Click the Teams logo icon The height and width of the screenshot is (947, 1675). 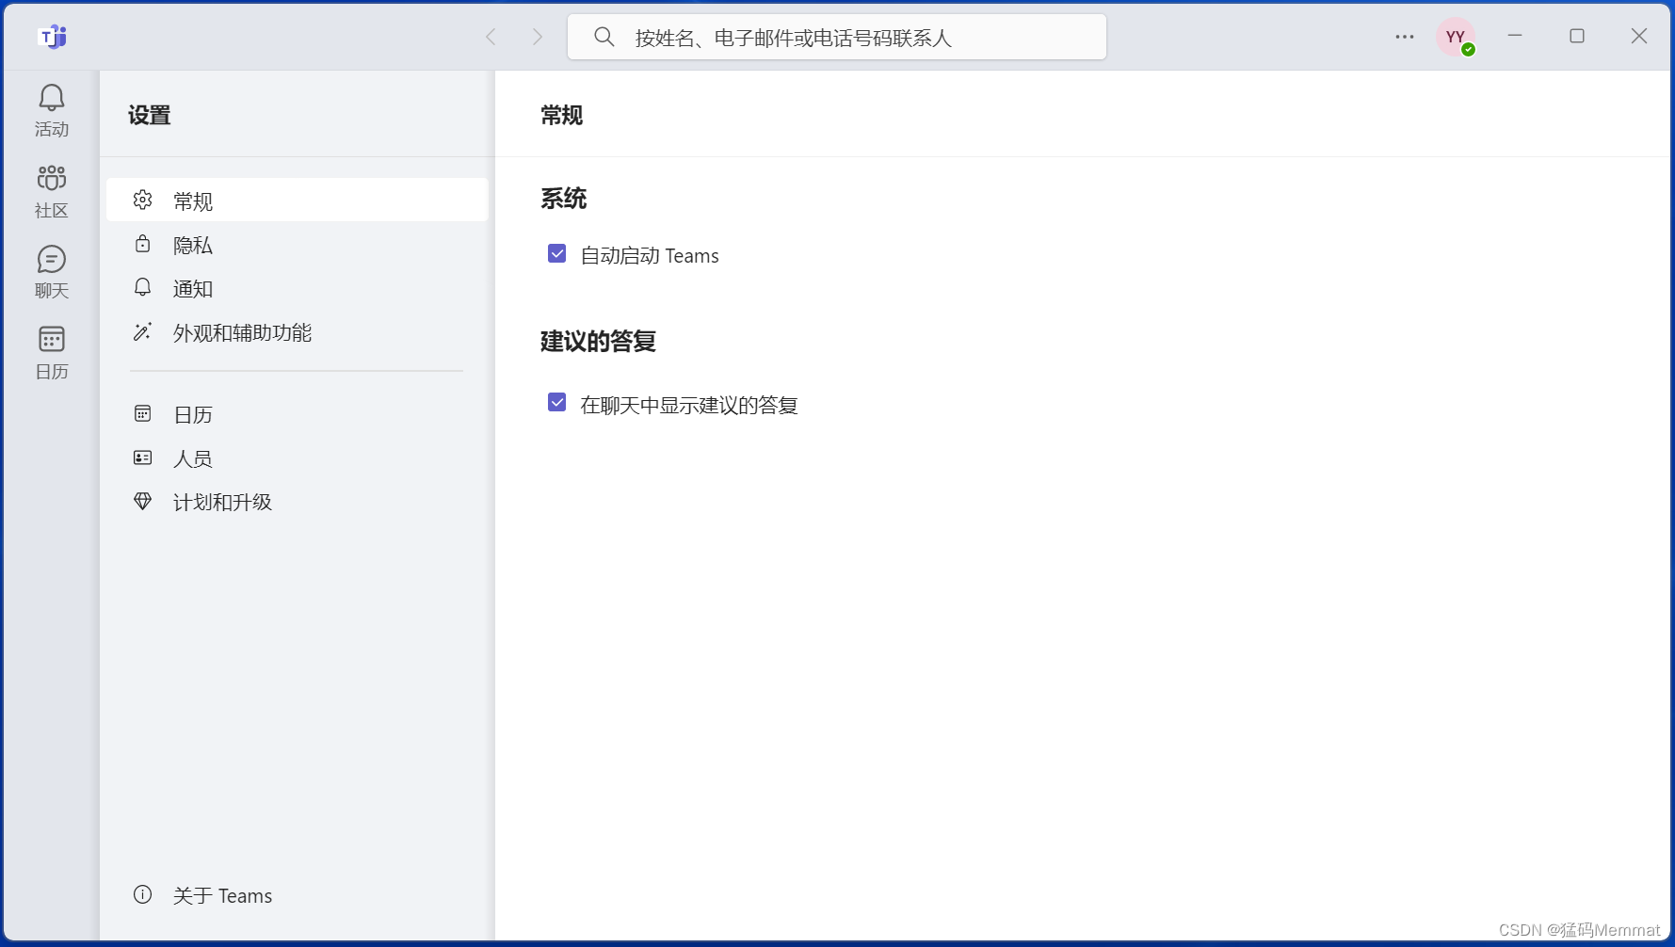(53, 37)
